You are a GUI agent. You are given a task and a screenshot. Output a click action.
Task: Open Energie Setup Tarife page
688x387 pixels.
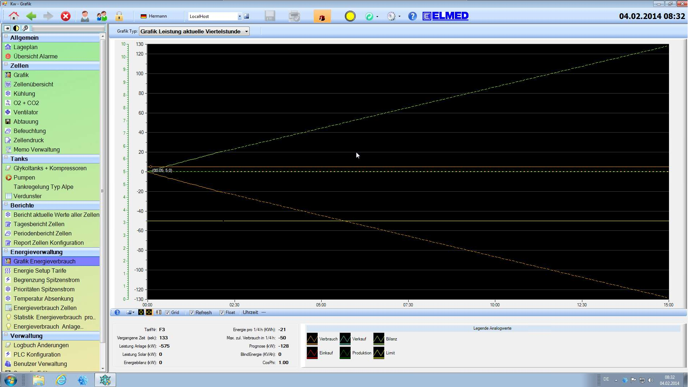click(40, 271)
